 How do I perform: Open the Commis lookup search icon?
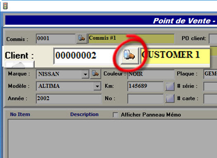point(82,38)
